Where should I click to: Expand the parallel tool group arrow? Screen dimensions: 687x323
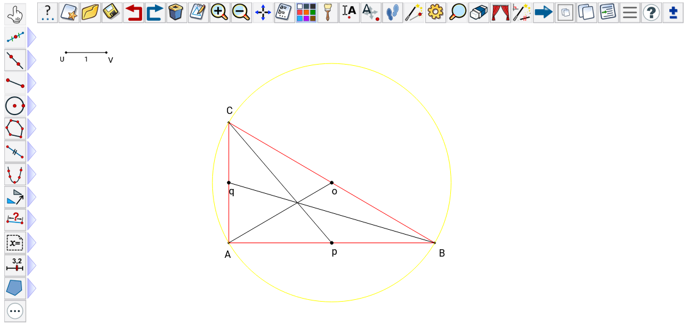tap(31, 151)
